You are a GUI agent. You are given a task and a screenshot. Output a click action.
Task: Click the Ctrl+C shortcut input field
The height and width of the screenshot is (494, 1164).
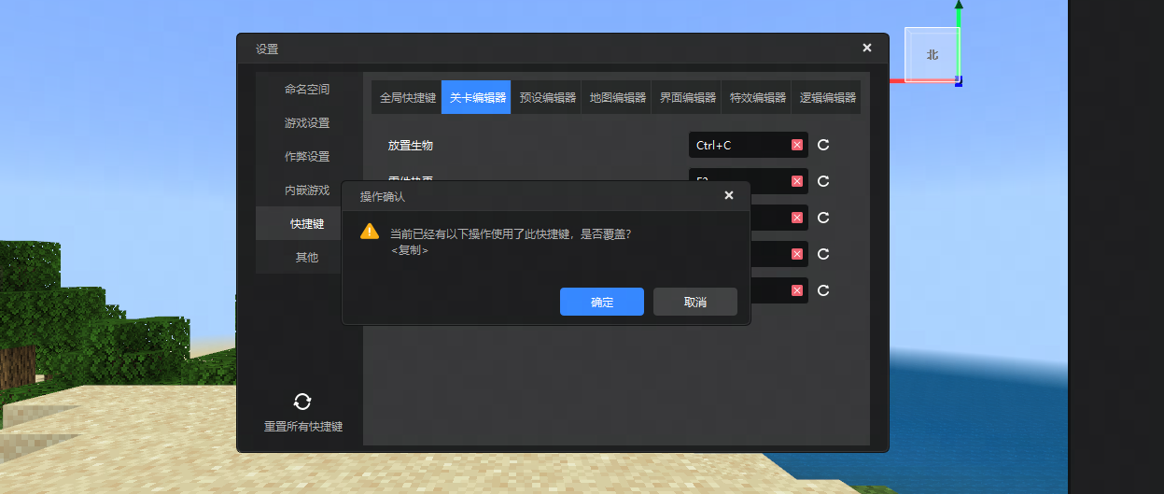pyautogui.click(x=749, y=145)
